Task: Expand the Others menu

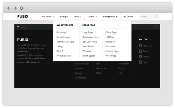Action: coord(92,16)
